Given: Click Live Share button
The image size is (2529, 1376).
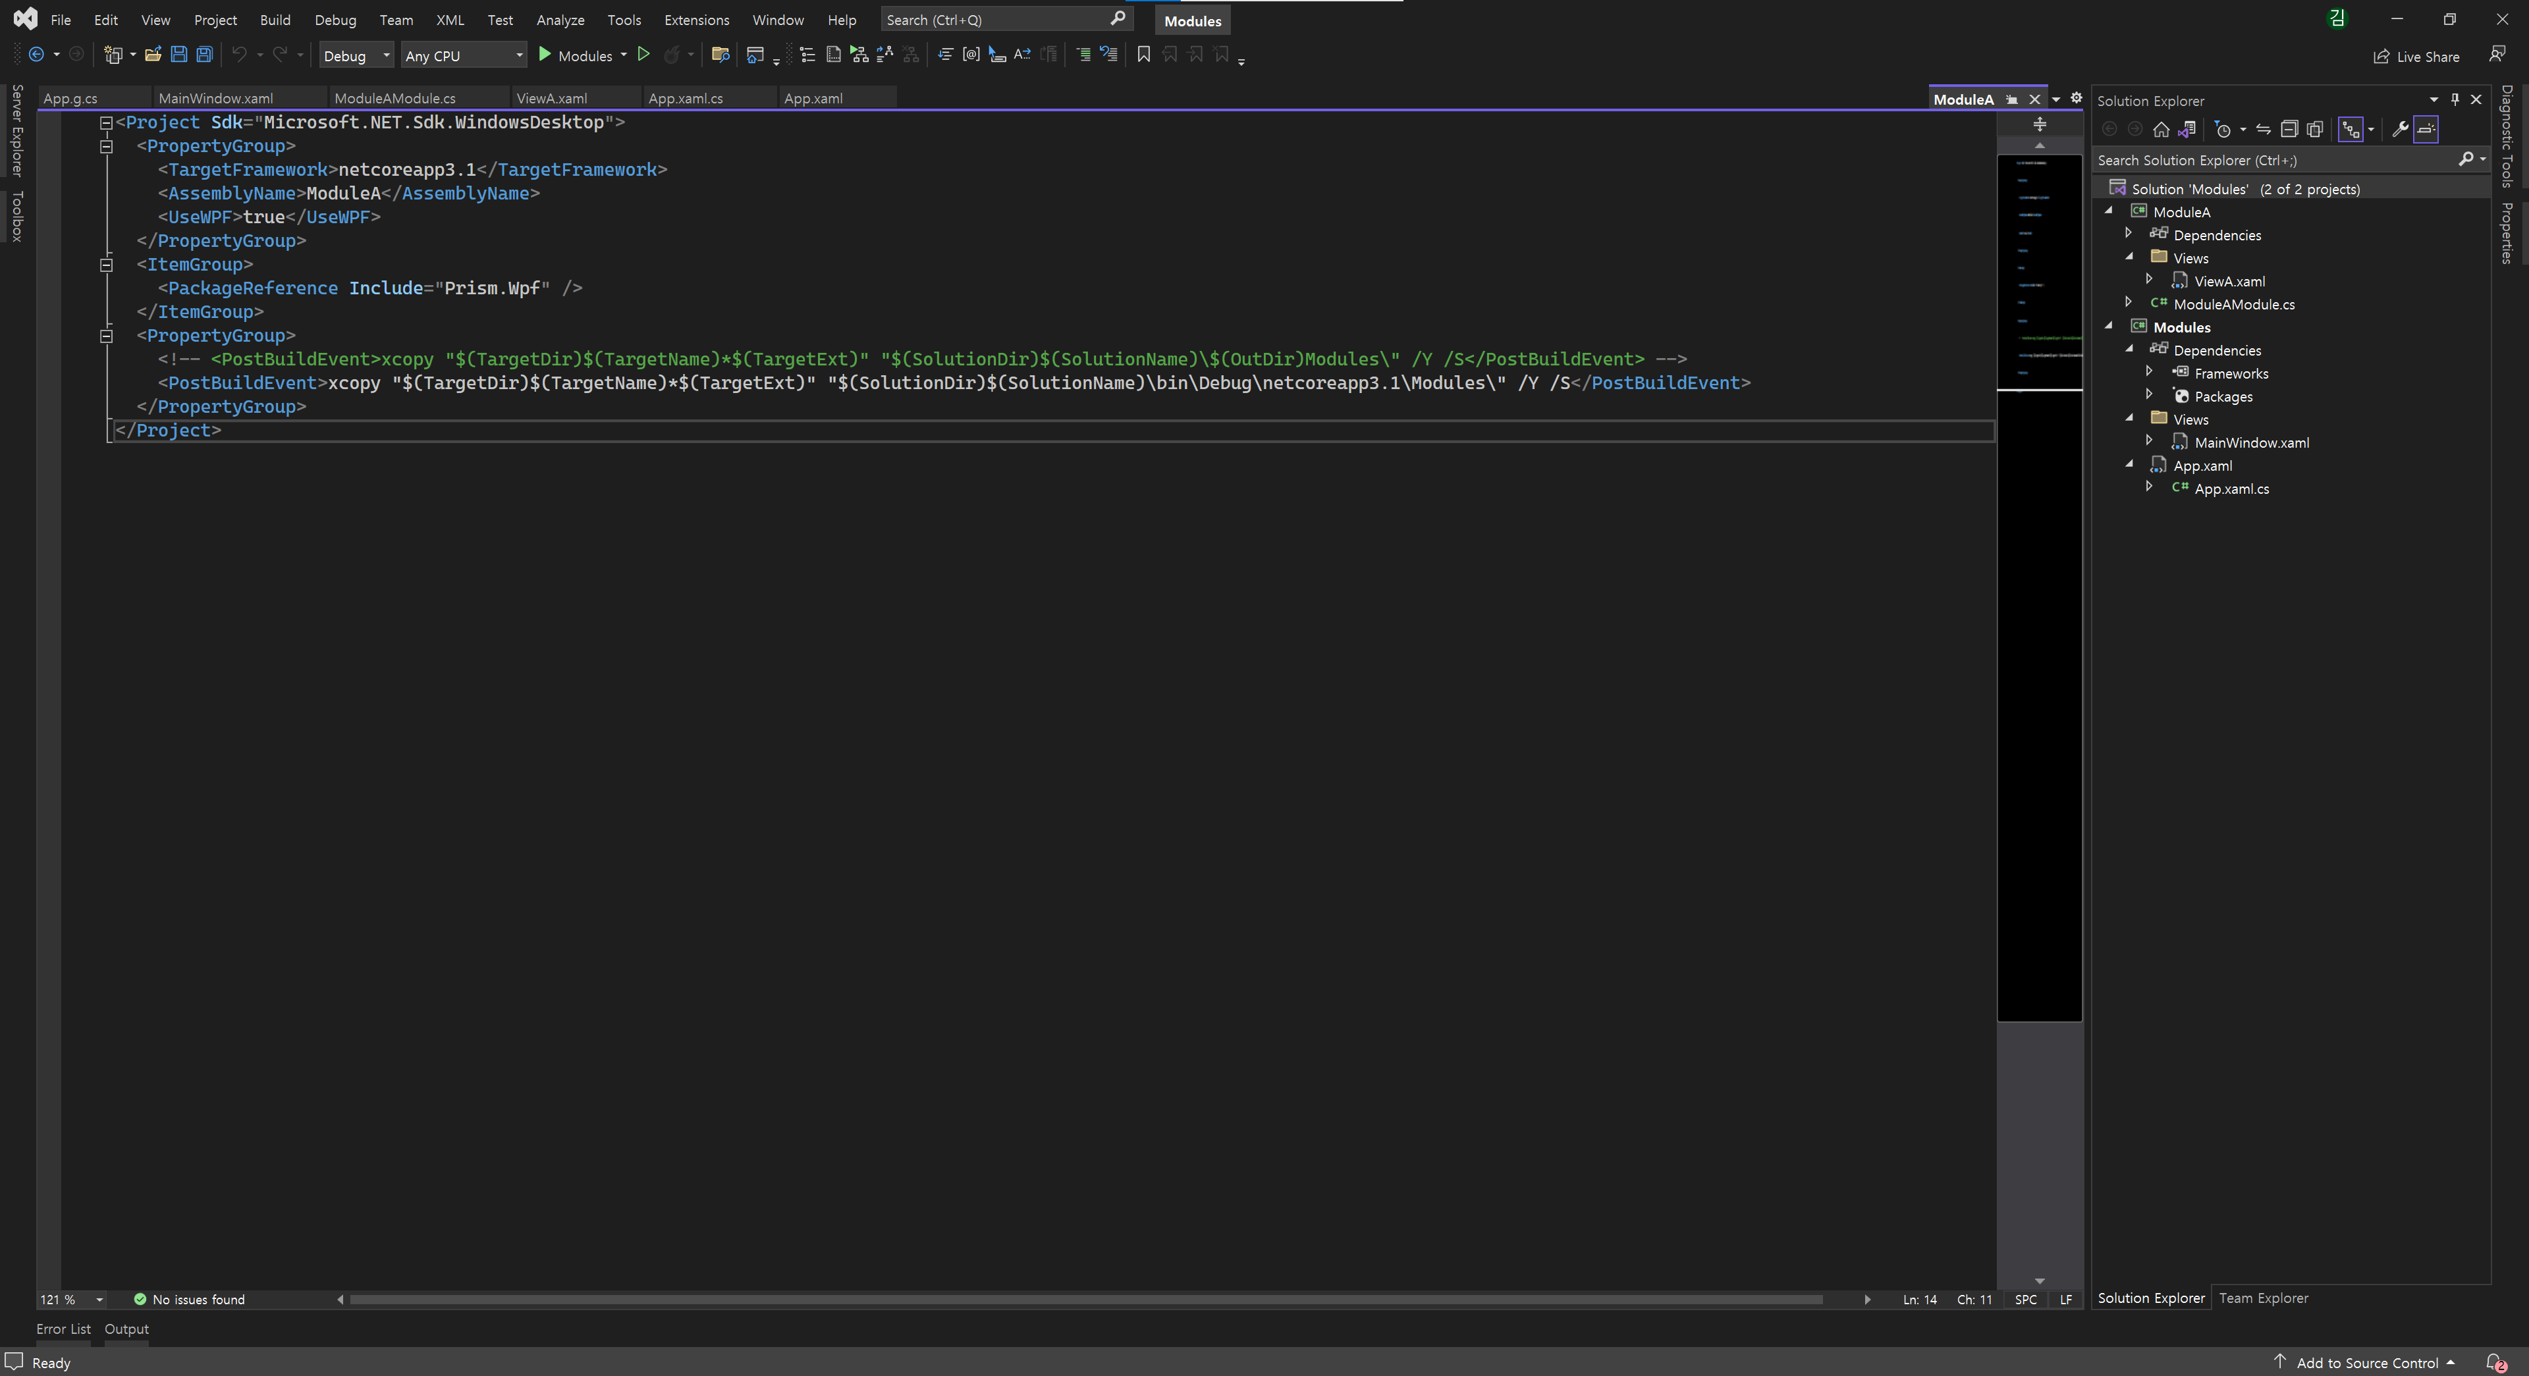Looking at the screenshot, I should (2417, 56).
